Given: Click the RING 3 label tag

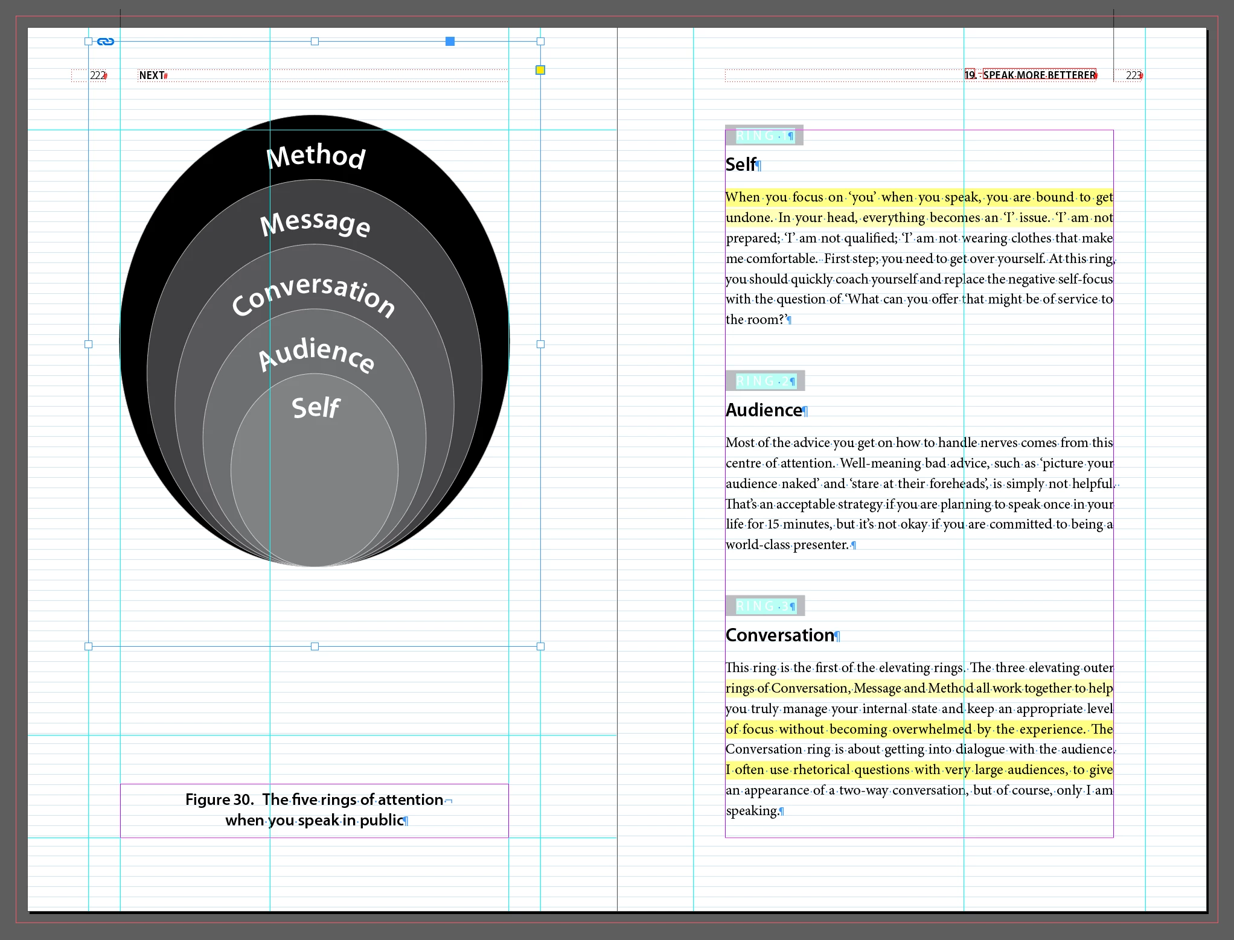Looking at the screenshot, I should point(765,606).
